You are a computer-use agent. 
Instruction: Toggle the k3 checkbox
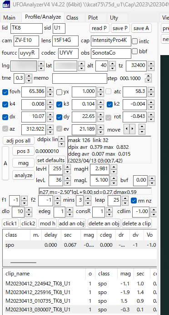click(60, 104)
